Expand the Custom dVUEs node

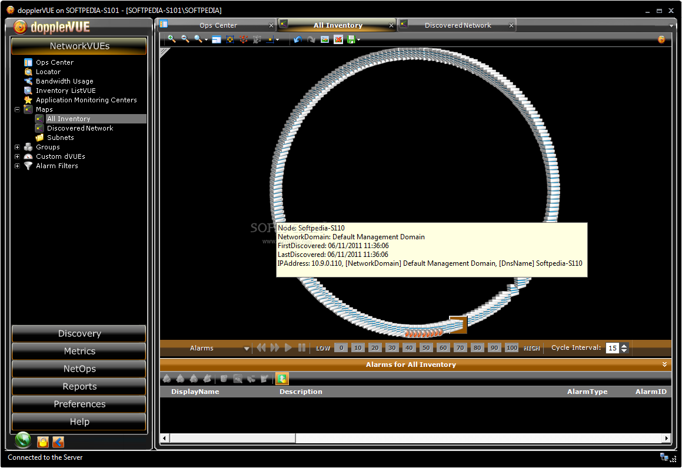click(17, 156)
